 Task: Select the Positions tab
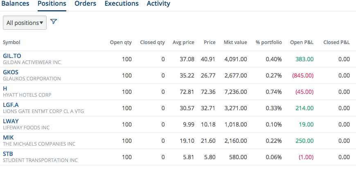click(52, 4)
